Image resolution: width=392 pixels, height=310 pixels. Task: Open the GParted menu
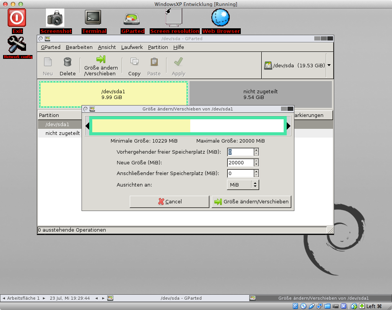click(51, 47)
